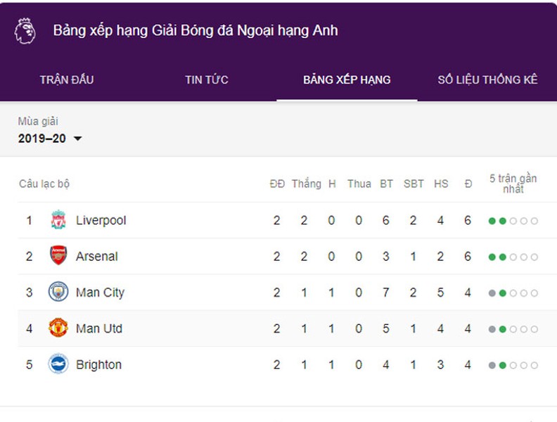Select the BẢNG XẾP HẠNG tab
Image resolution: width=557 pixels, height=422 pixels.
click(347, 79)
